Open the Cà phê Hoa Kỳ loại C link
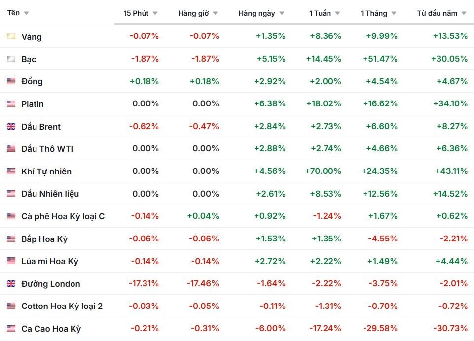The width and height of the screenshot is (474, 341). [63, 216]
